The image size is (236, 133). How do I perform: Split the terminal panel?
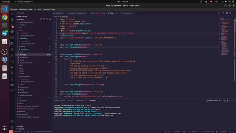225,100
